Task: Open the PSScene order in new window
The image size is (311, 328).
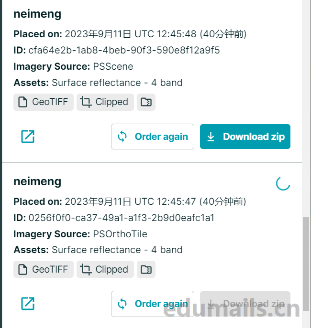Action: click(x=28, y=137)
